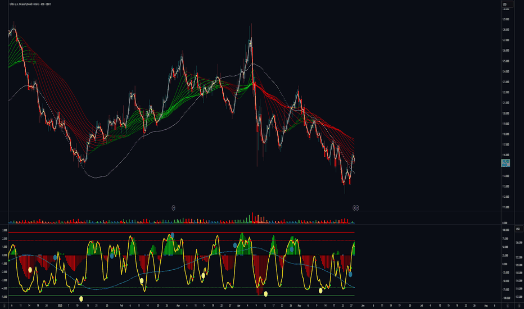Click the settings icon at the bottom-right corner
The image size is (524, 309).
click(518, 306)
